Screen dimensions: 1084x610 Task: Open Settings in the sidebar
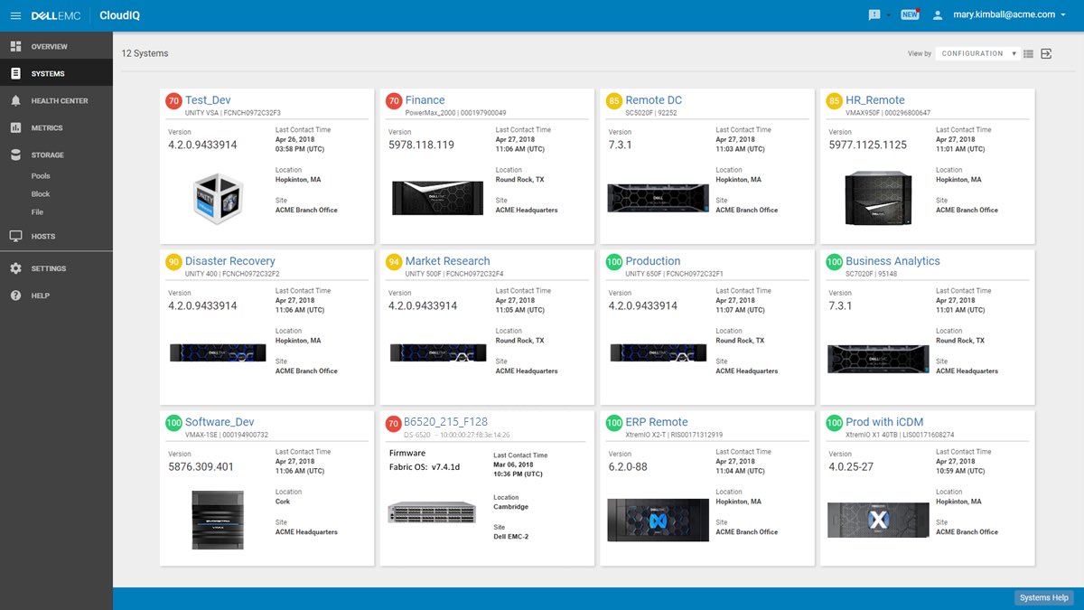pyautogui.click(x=56, y=268)
